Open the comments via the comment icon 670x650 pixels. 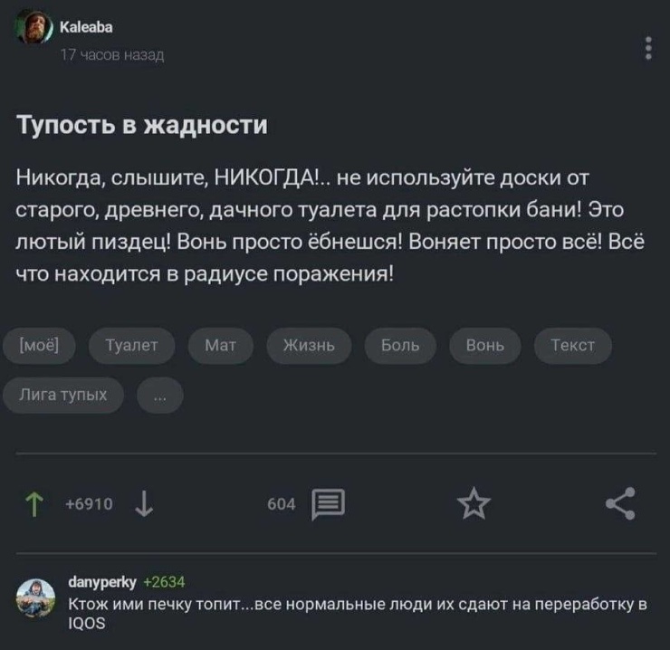(328, 504)
